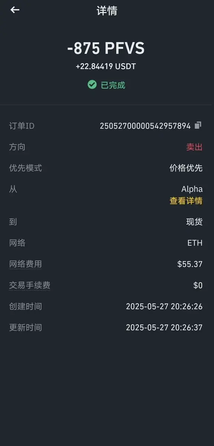Select the order ID number 25052700000542957894
The image size is (214, 446).
pyautogui.click(x=145, y=126)
